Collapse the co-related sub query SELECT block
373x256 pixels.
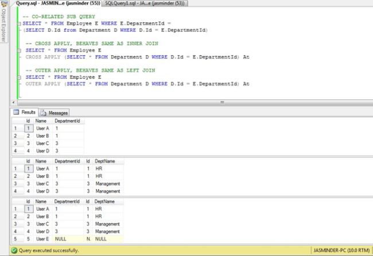tap(19, 24)
